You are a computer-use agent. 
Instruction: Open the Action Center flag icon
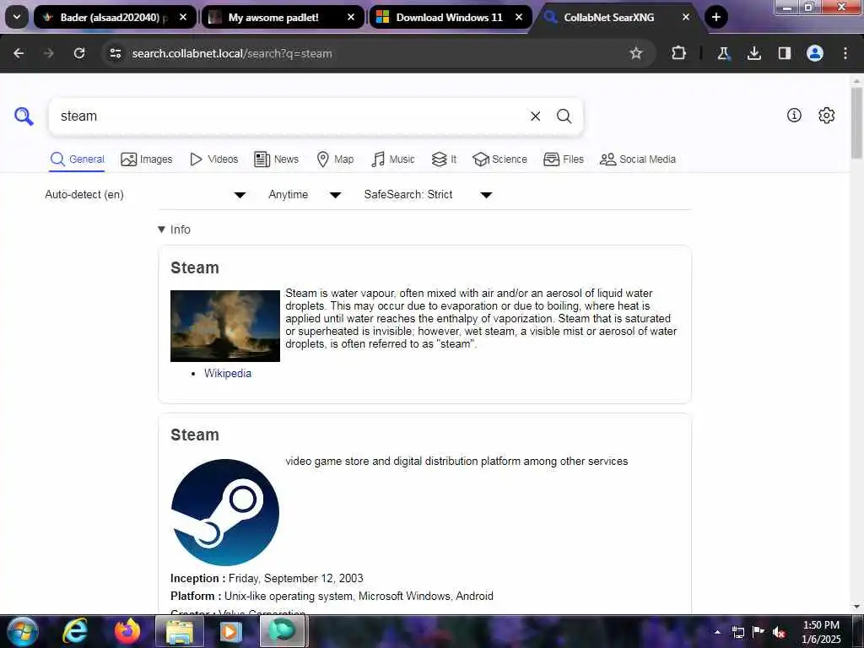(x=759, y=632)
